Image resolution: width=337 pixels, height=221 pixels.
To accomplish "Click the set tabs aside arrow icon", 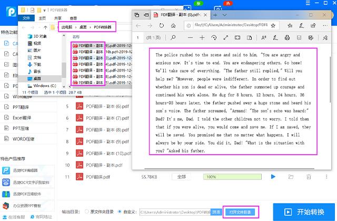I will click(146, 15).
